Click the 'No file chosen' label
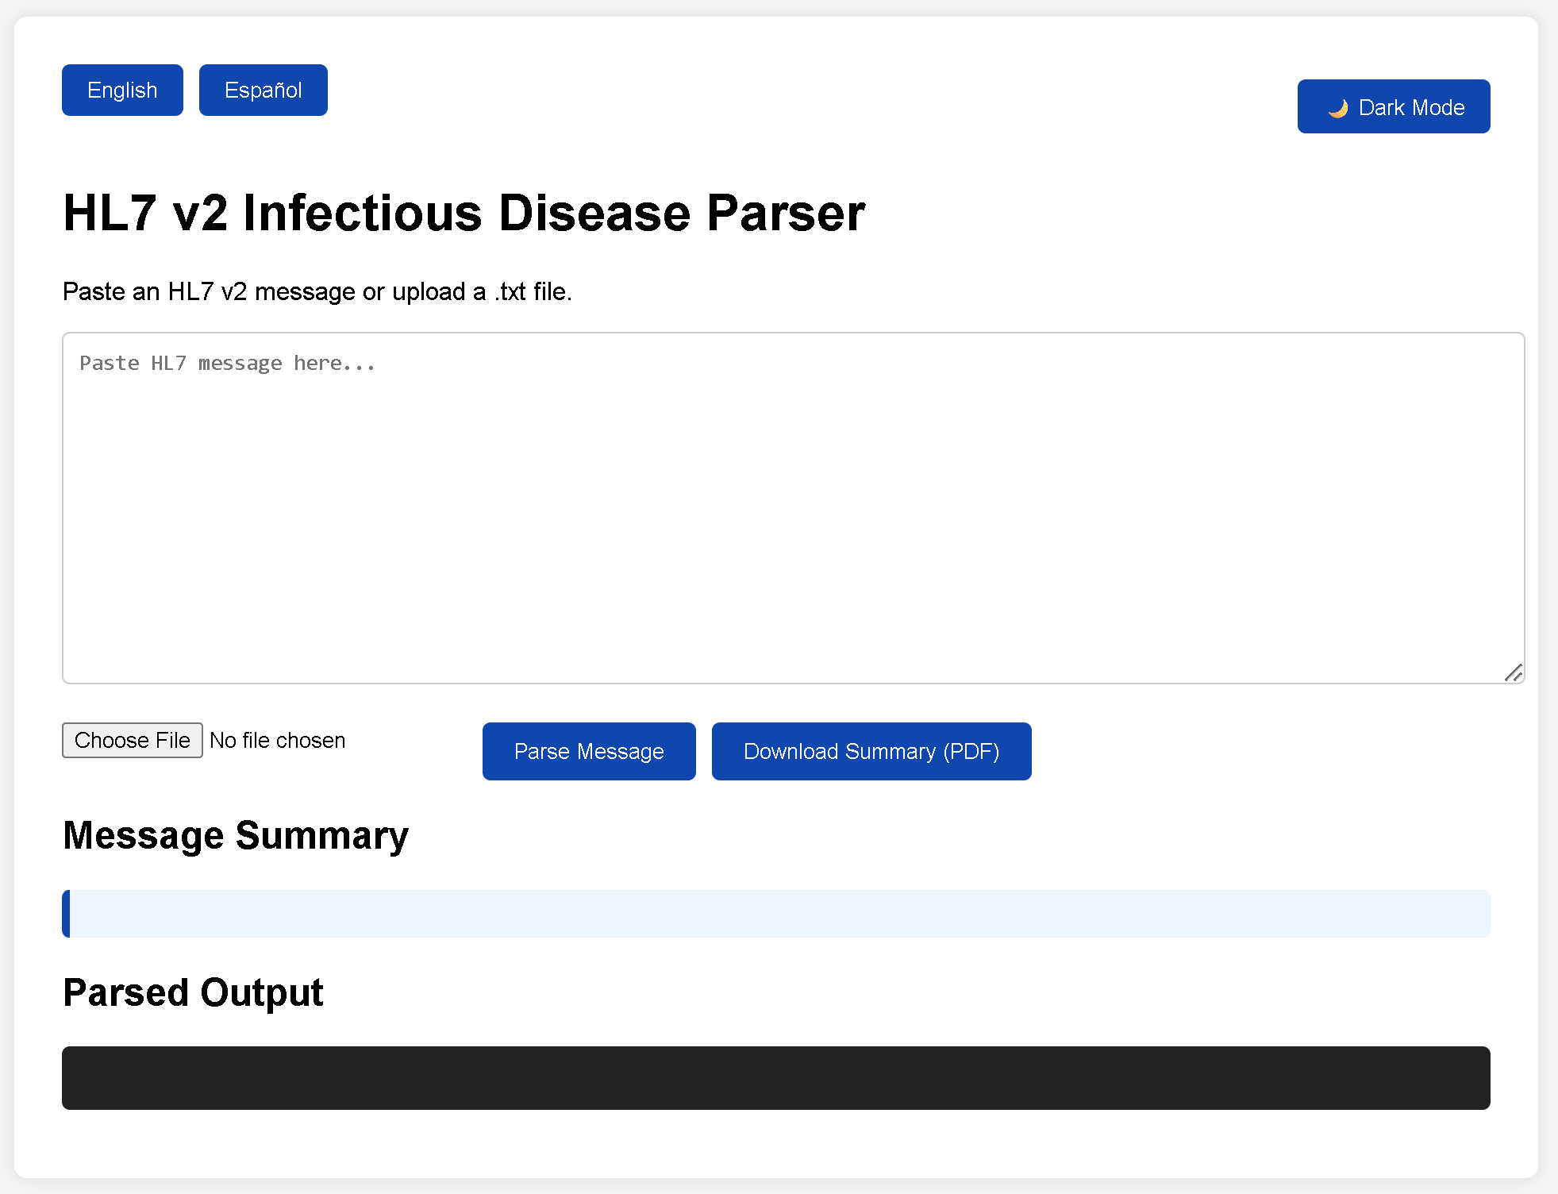The width and height of the screenshot is (1558, 1194). point(277,740)
